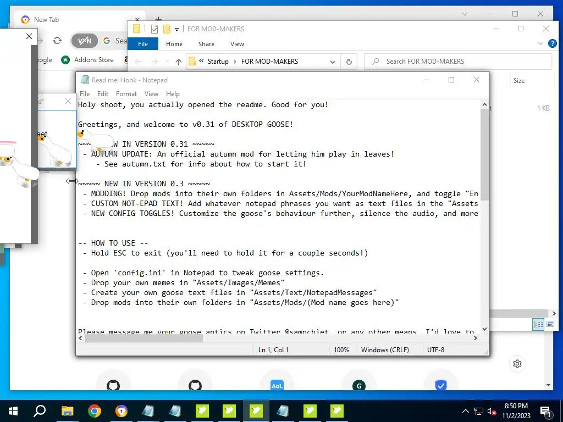
Task: Click Notepad horizontal scrollbar left arrow
Action: pos(80,338)
